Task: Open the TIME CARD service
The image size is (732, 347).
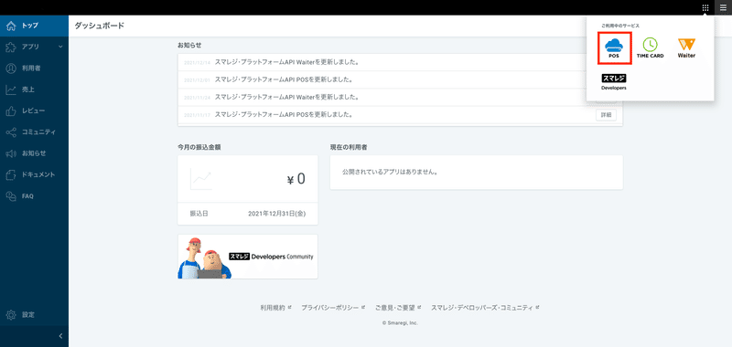Action: [650, 48]
